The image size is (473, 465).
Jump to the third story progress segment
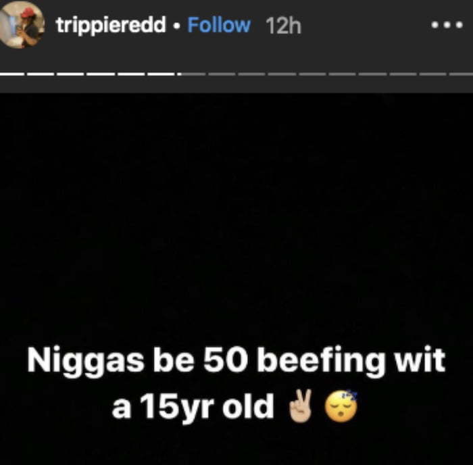click(71, 74)
